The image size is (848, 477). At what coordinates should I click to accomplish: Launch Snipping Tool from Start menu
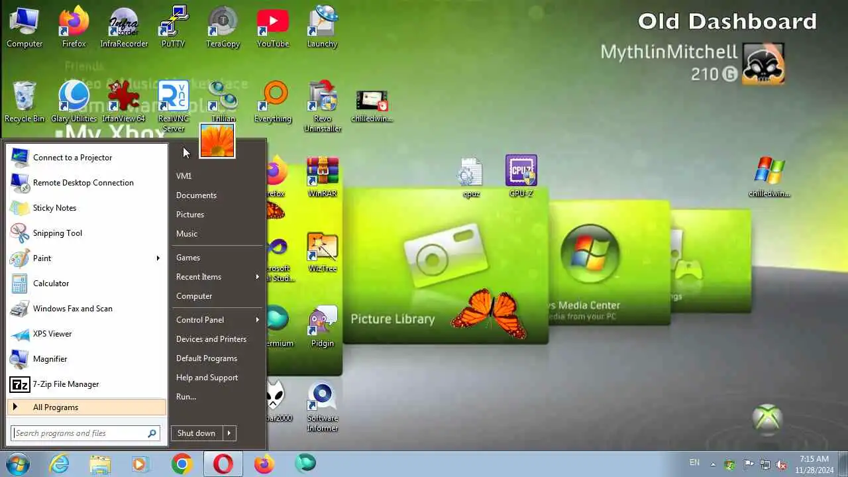[x=87, y=233]
